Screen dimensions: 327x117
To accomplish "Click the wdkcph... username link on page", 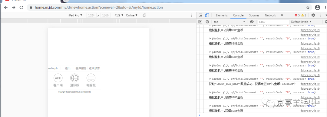I will pos(54,68).
